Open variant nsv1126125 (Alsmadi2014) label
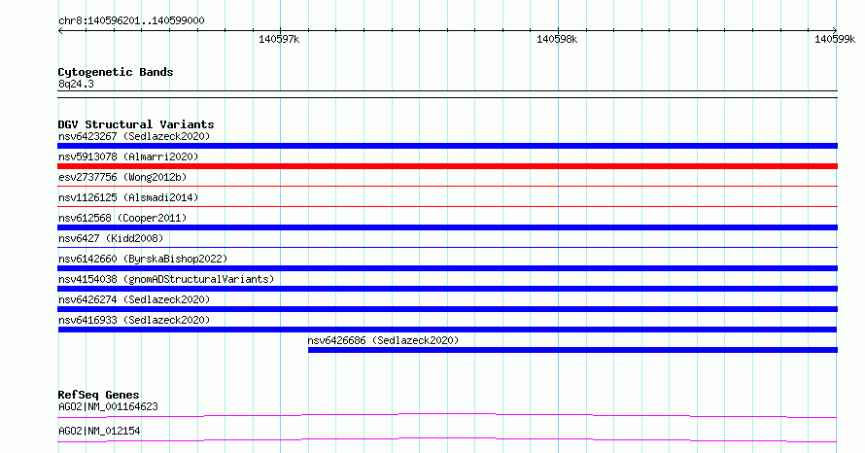This screenshot has height=453, width=865. point(128,197)
